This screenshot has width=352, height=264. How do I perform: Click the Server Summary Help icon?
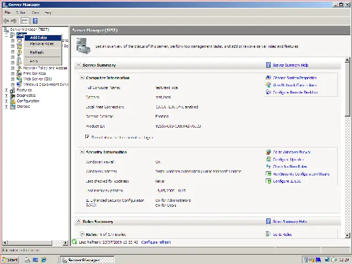pos(268,65)
